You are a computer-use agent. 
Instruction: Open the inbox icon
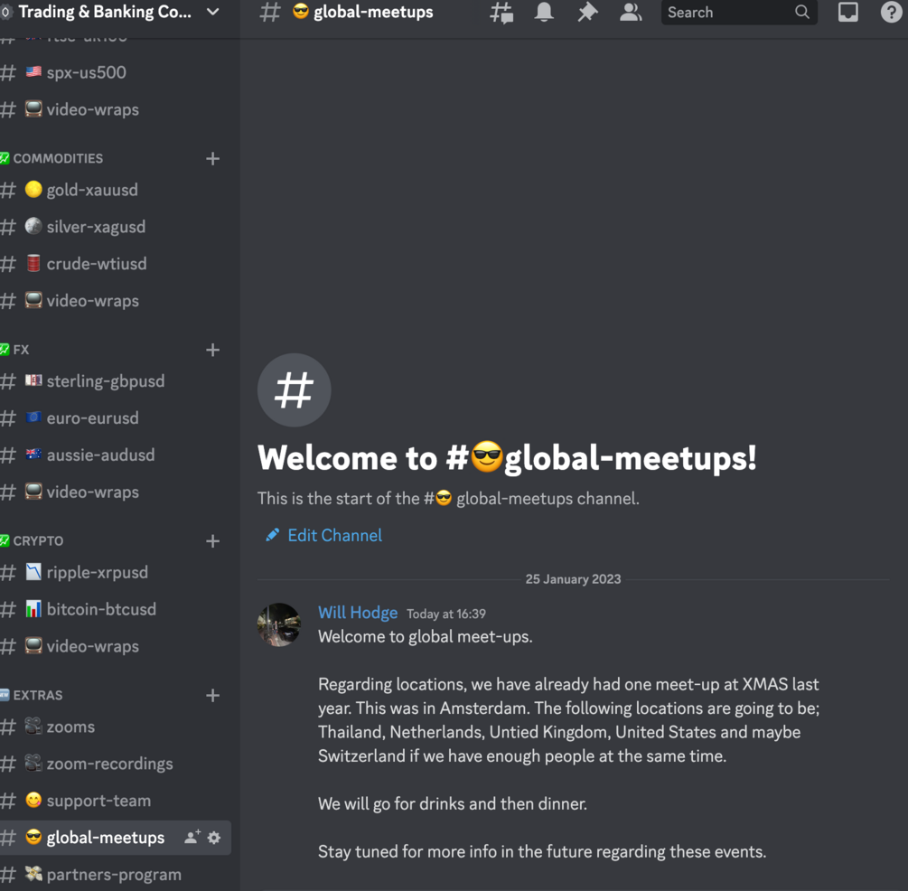[847, 13]
